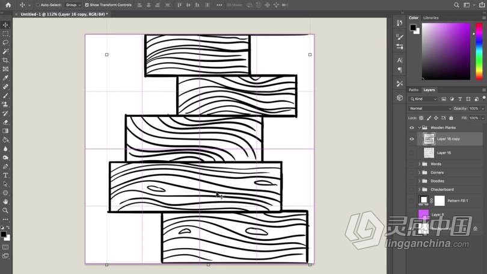
Task: Select the Hand tool
Action: tap(5, 202)
